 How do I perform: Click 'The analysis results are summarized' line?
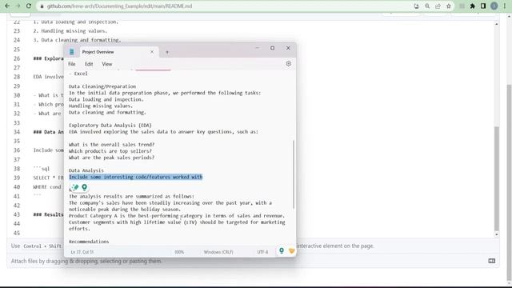[131, 197]
